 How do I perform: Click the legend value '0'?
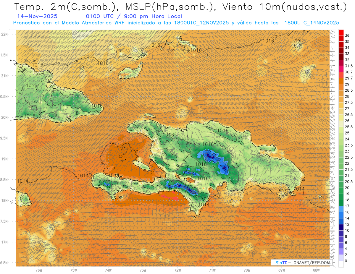tap(346, 261)
